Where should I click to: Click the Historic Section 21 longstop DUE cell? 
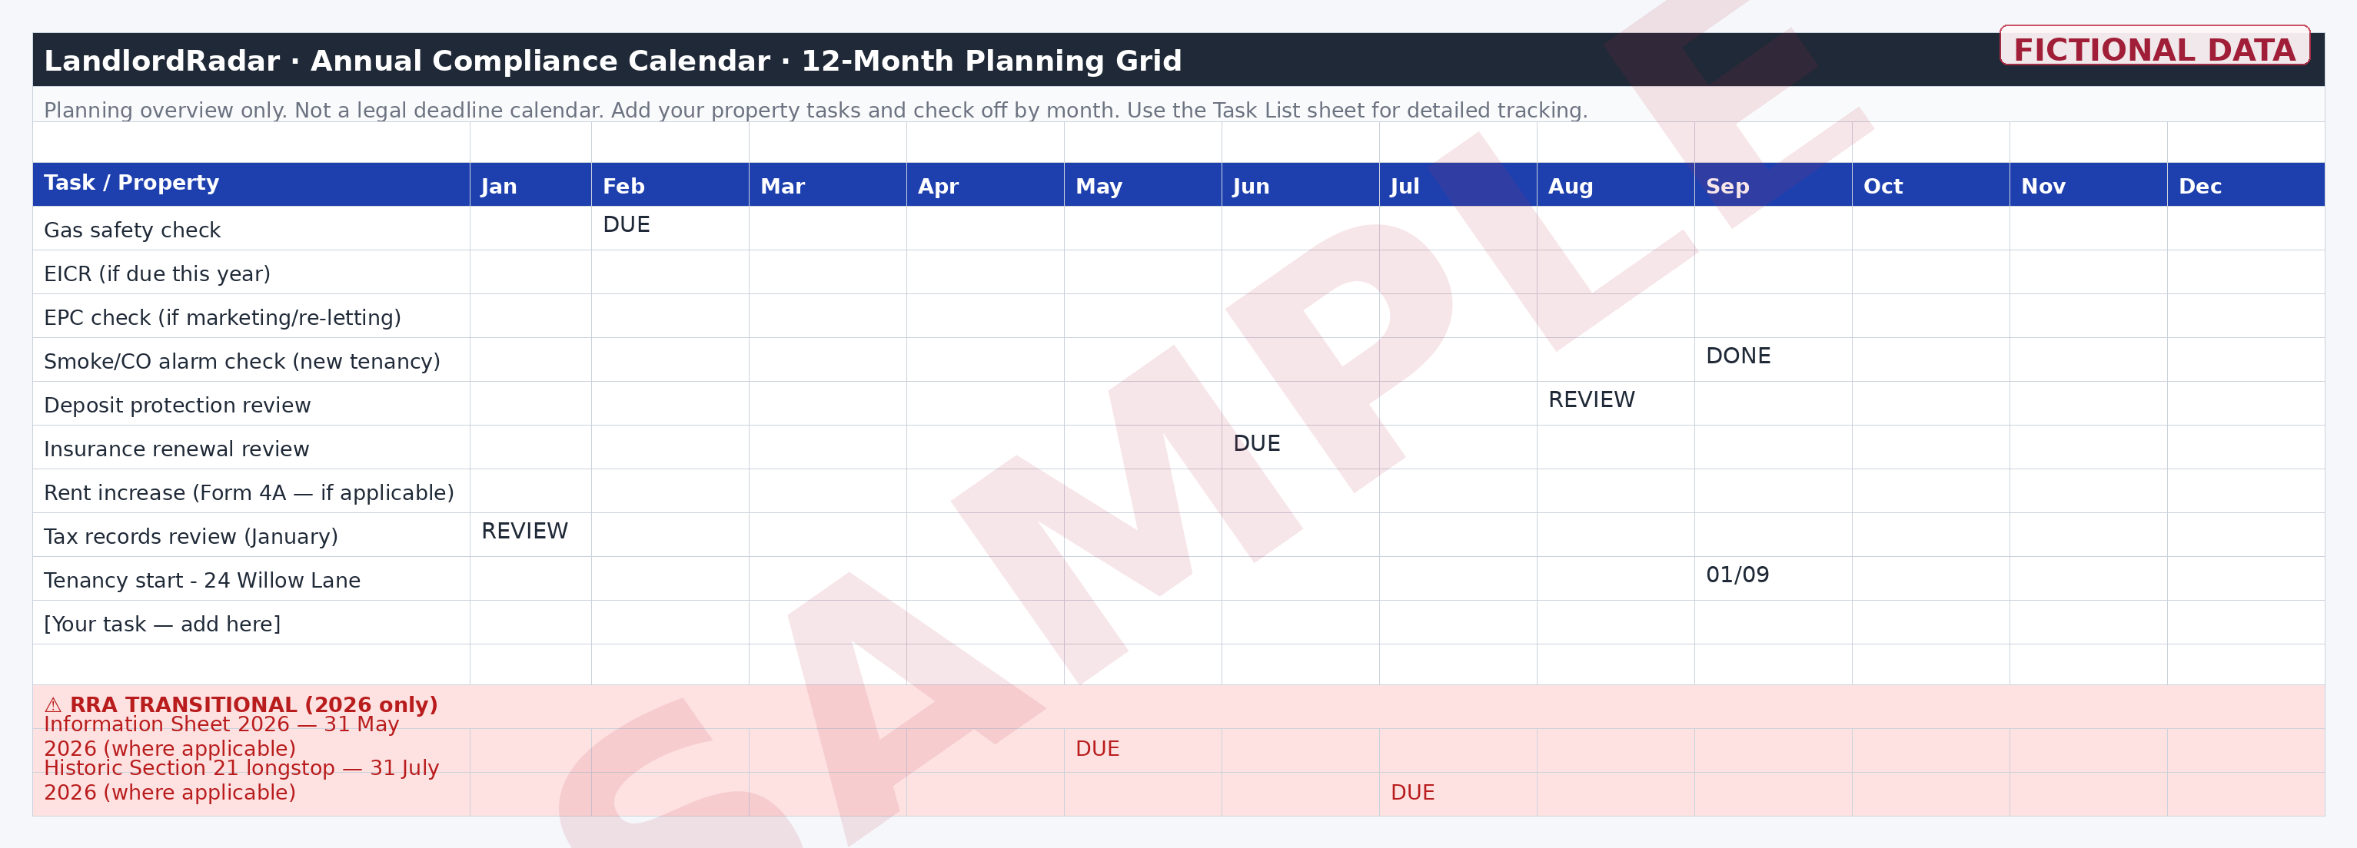[x=1458, y=794]
